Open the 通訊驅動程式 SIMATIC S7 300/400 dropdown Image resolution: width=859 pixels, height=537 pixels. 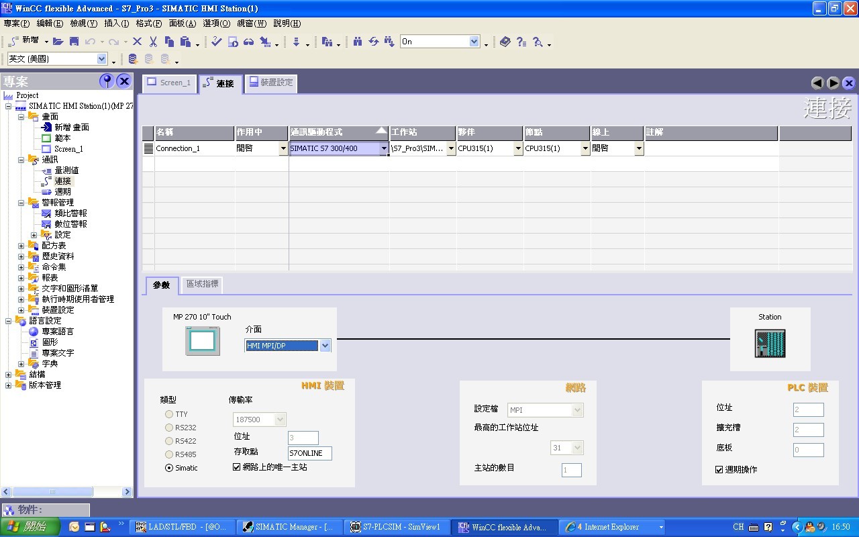(384, 148)
